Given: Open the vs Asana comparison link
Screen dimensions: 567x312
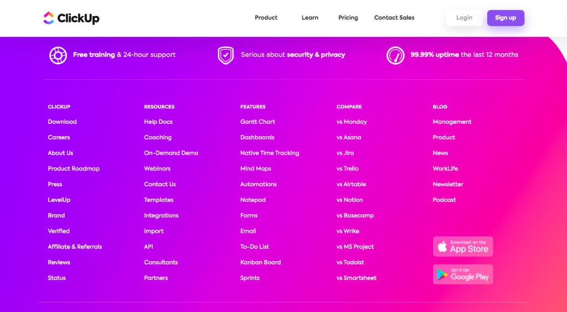Looking at the screenshot, I should coord(349,137).
